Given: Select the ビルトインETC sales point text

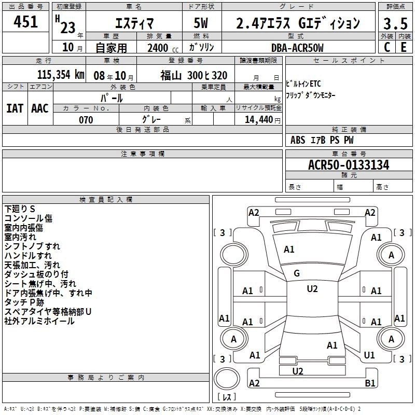Looking at the screenshot, I should [303, 84].
